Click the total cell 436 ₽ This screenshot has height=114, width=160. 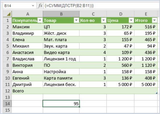pyautogui.click(x=146, y=52)
